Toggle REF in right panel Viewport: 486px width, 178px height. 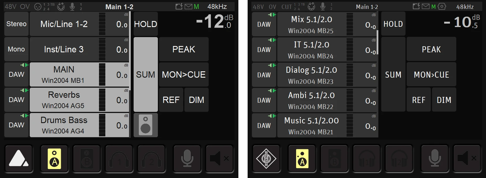click(419, 100)
